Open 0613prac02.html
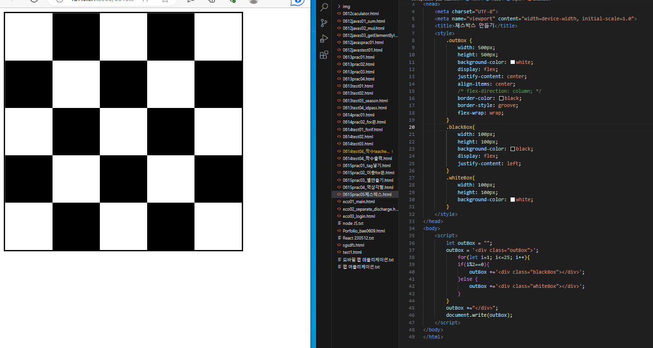The width and height of the screenshot is (653, 348). click(x=358, y=64)
